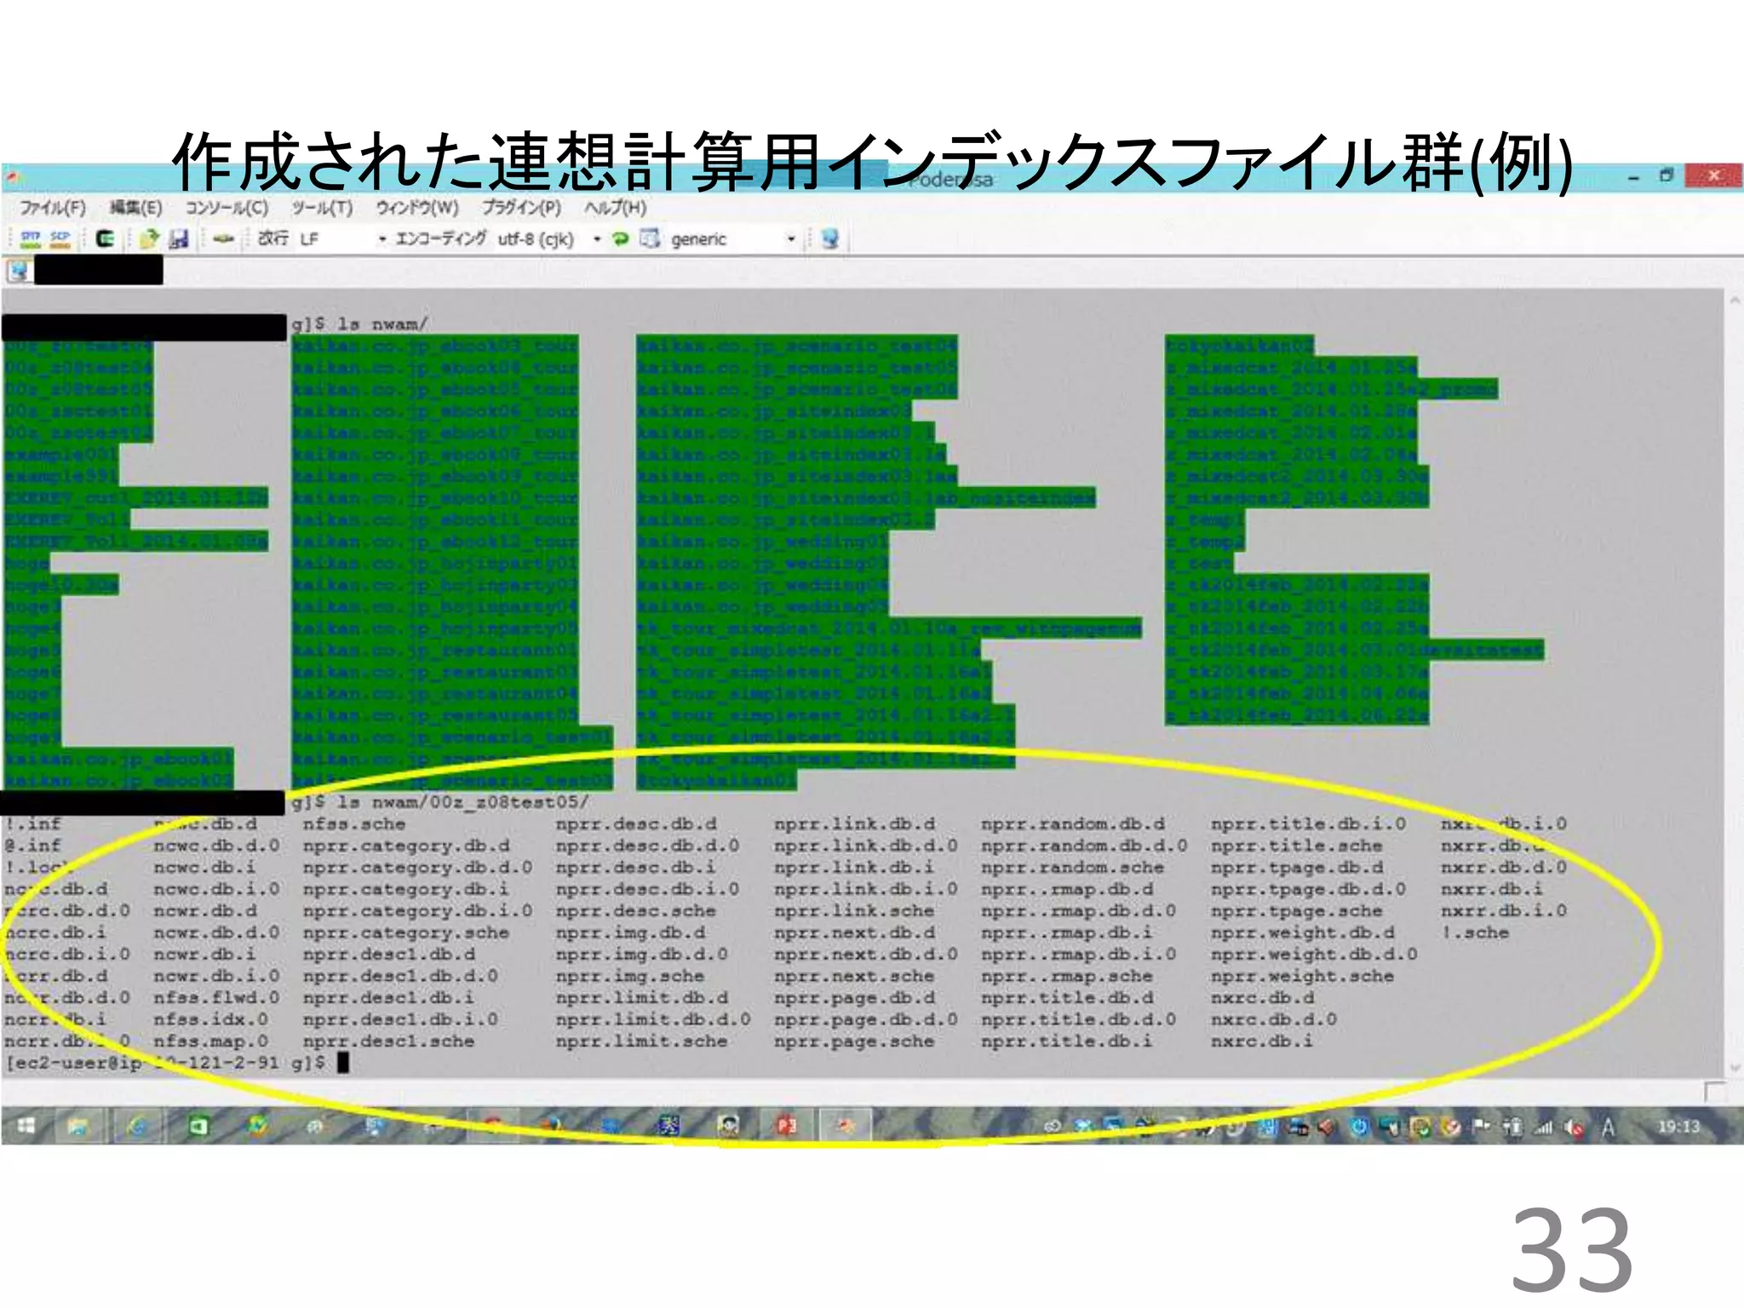Click nprr.weight.sche in the listing

(x=1302, y=976)
